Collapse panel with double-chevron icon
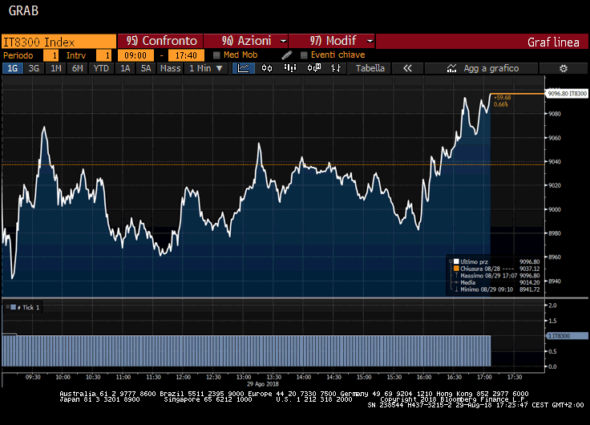This screenshot has height=425, width=590. pos(407,69)
